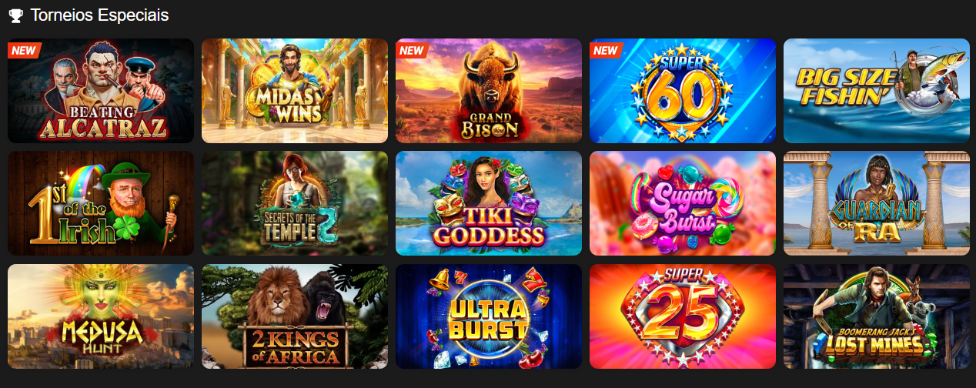Launch the Sugar Burst slot
Viewport: 976px width, 388px height.
click(683, 203)
